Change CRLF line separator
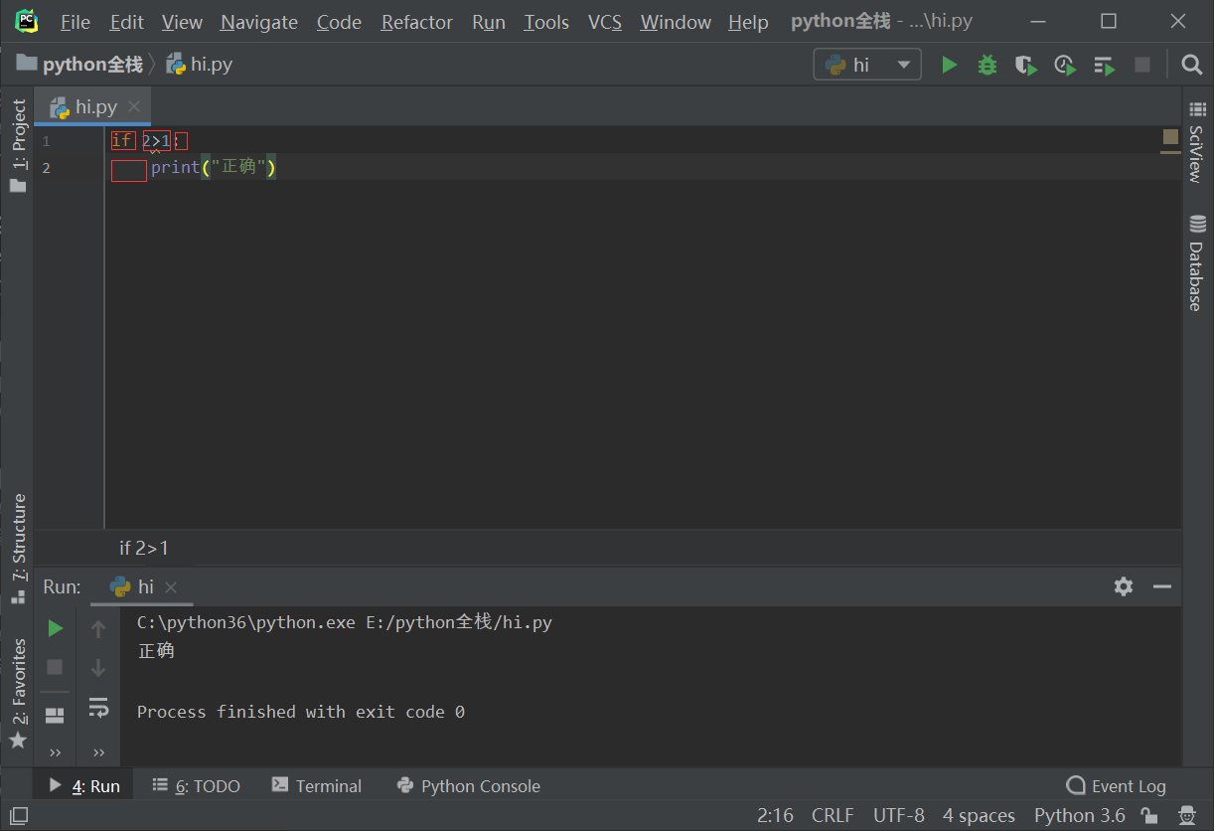 [833, 815]
